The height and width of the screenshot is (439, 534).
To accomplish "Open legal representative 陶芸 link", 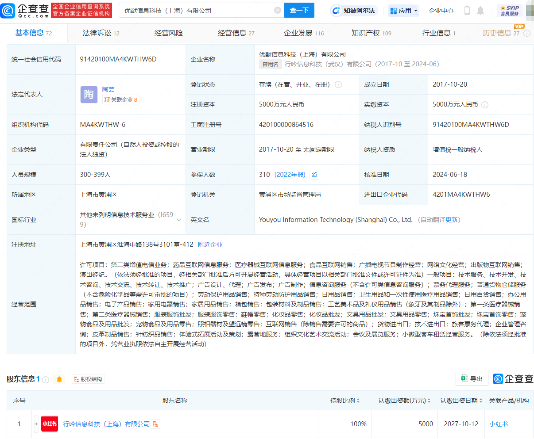I will (x=108, y=89).
